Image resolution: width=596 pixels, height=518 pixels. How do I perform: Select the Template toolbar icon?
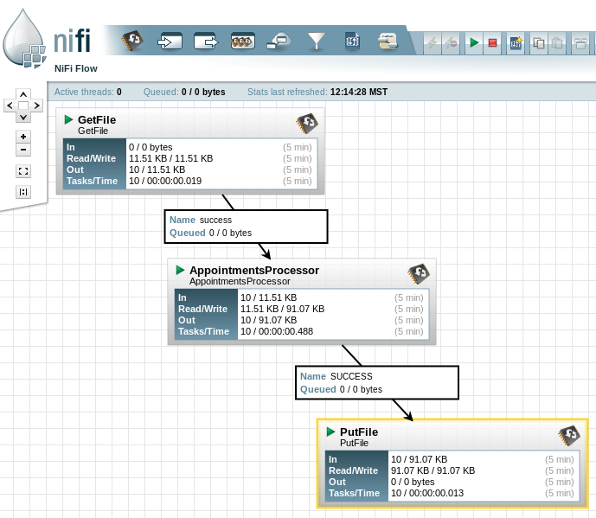352,41
